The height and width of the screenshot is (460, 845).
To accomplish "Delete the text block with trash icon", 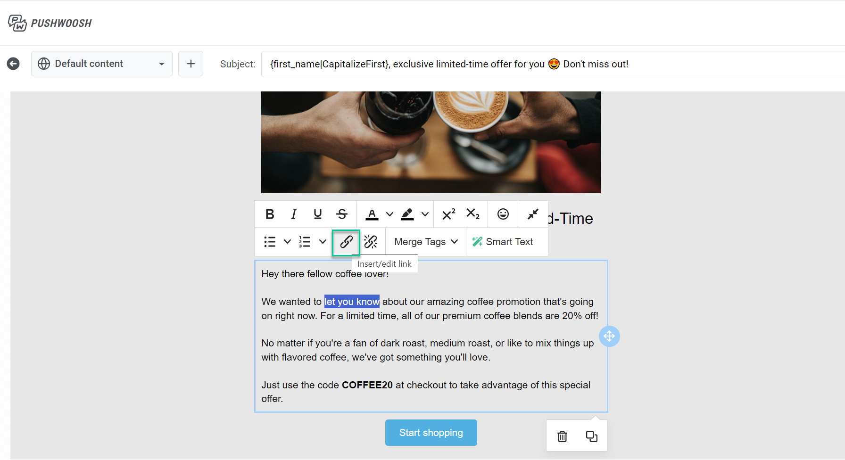I will 562,436.
